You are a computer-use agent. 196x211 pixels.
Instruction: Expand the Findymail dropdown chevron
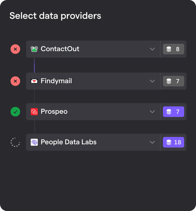(152, 81)
